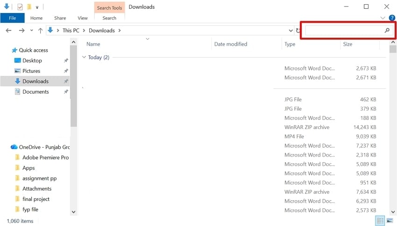Open Explorer help question mark
Screen dimensions: 397x226
click(392, 18)
